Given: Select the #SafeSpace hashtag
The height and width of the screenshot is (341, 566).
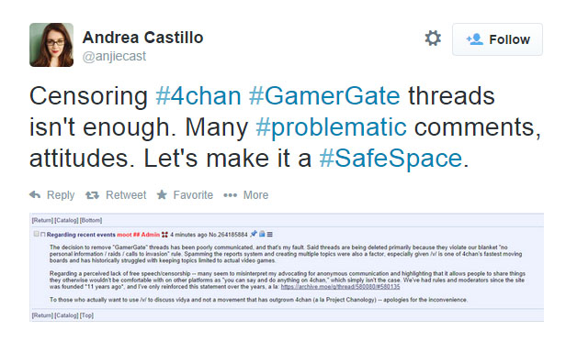Looking at the screenshot, I should click(391, 159).
